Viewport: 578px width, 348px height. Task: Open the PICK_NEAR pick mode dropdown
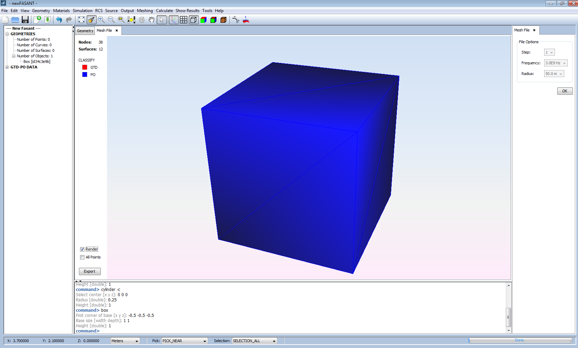coord(184,341)
